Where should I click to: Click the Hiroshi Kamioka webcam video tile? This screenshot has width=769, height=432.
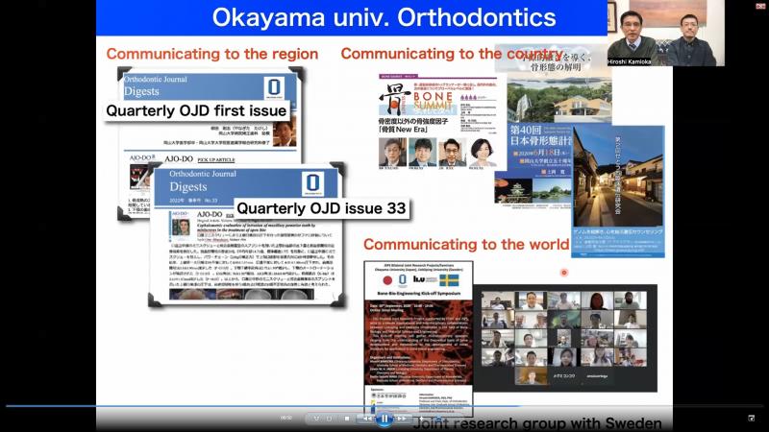666,33
